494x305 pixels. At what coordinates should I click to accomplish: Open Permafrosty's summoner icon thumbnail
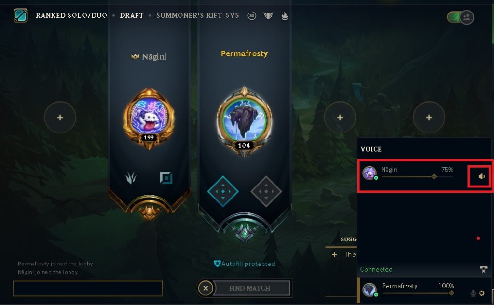(369, 290)
